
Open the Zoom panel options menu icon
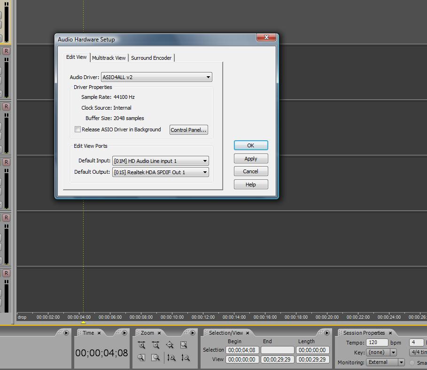point(193,333)
